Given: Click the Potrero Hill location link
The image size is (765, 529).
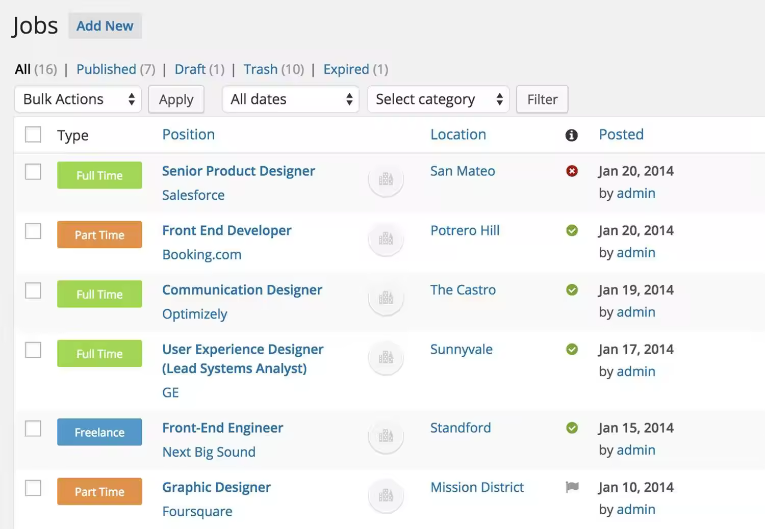Looking at the screenshot, I should coord(465,231).
